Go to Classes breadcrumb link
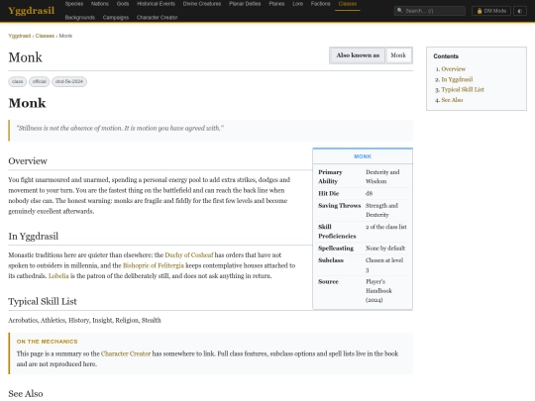 pyautogui.click(x=45, y=36)
